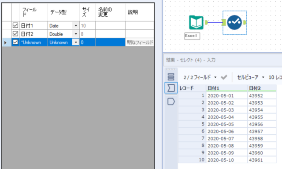Click the Select tool's green output anchor
Image resolution: width=282 pixels, height=169 pixels.
[x=245, y=22]
